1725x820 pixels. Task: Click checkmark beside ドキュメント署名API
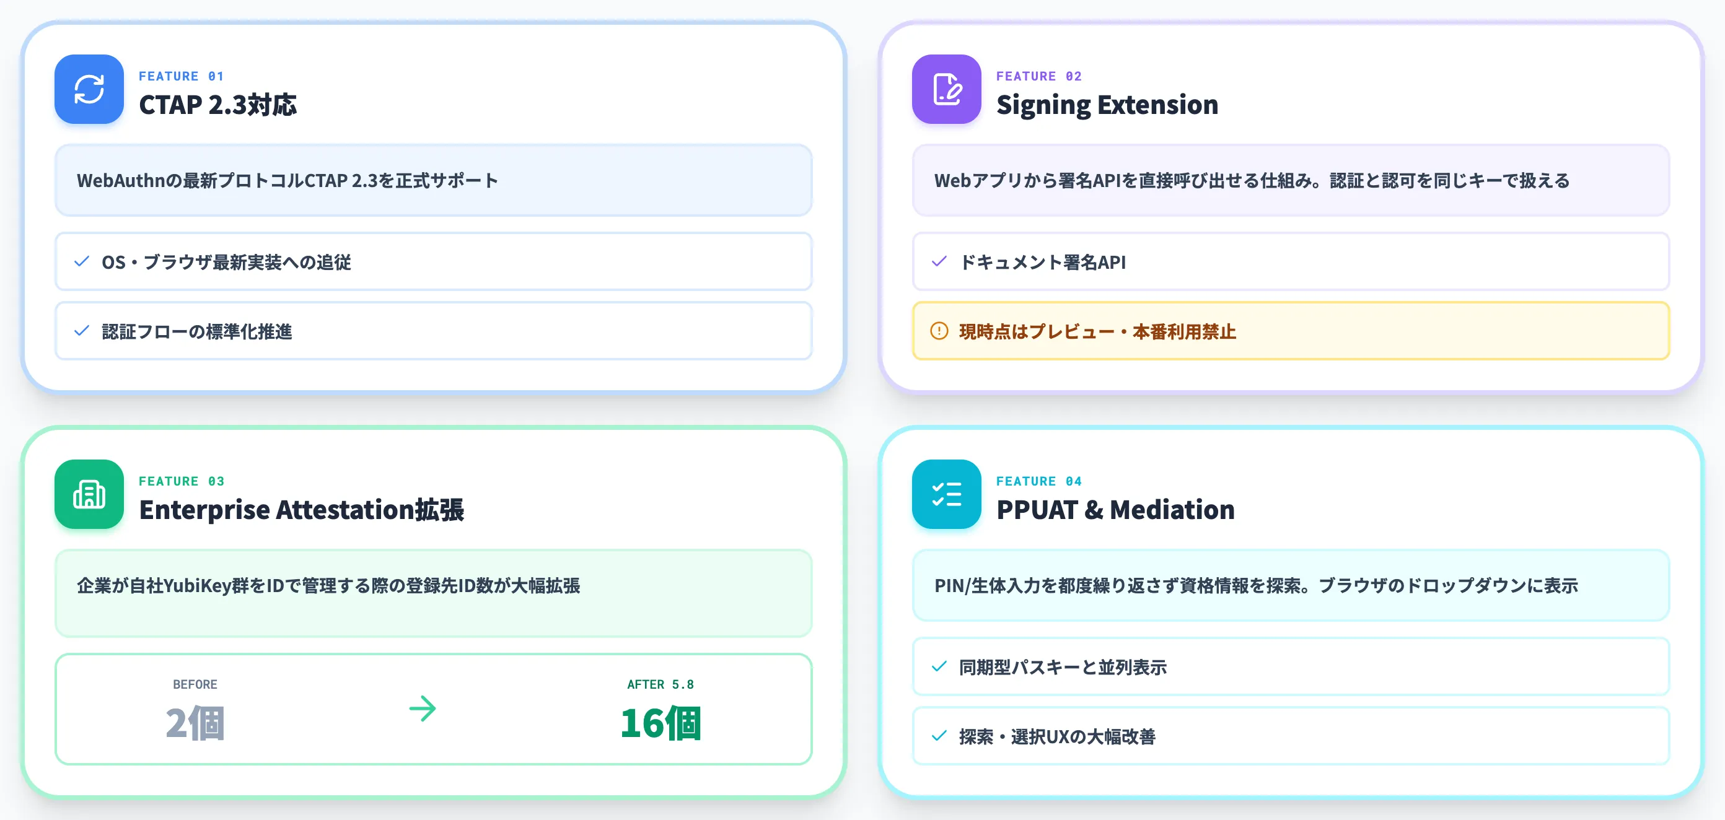coord(939,262)
